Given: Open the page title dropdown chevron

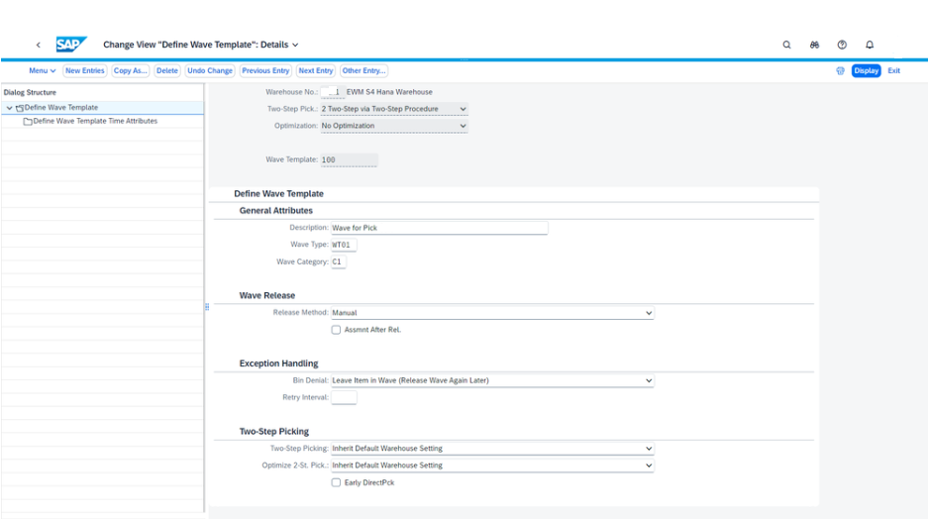Looking at the screenshot, I should point(295,45).
